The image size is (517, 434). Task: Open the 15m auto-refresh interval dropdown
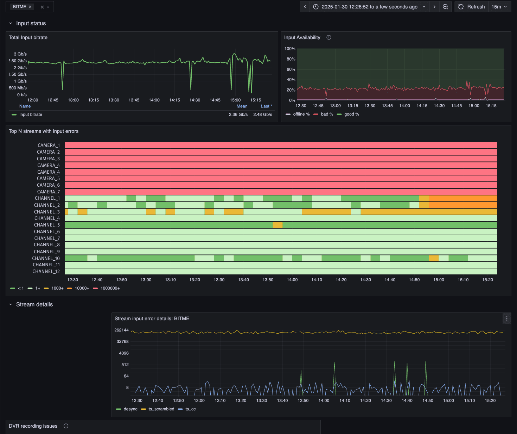pyautogui.click(x=499, y=7)
